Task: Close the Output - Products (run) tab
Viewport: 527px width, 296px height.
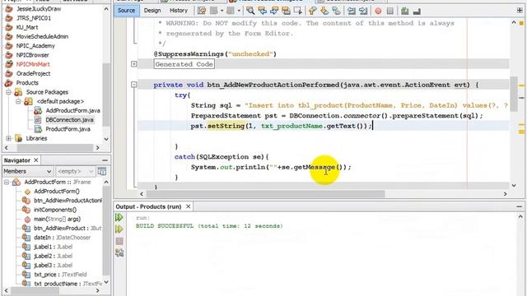Action: click(189, 206)
